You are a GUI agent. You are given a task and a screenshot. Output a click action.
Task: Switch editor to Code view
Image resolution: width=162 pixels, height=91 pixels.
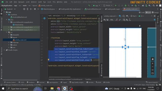142,12
